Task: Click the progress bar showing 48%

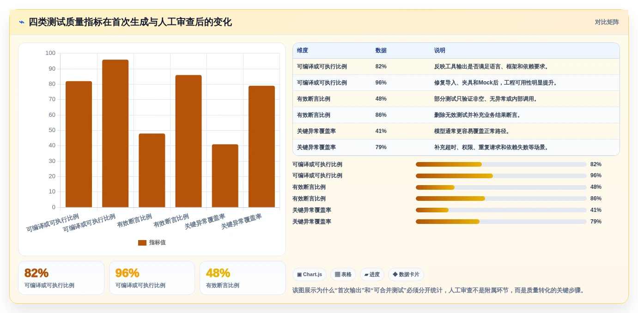Action: [x=501, y=187]
